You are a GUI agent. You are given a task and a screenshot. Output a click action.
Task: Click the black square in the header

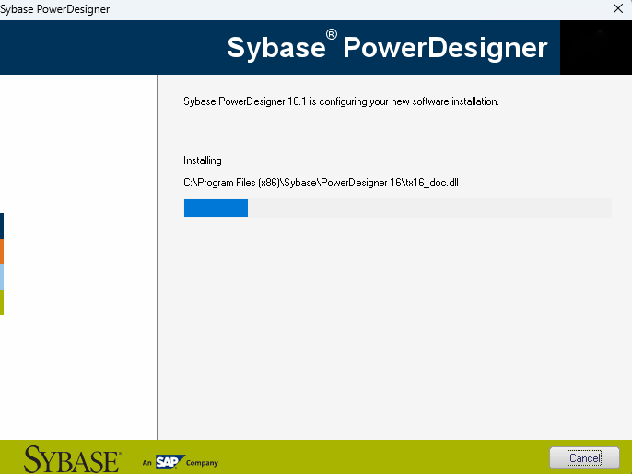pos(595,49)
